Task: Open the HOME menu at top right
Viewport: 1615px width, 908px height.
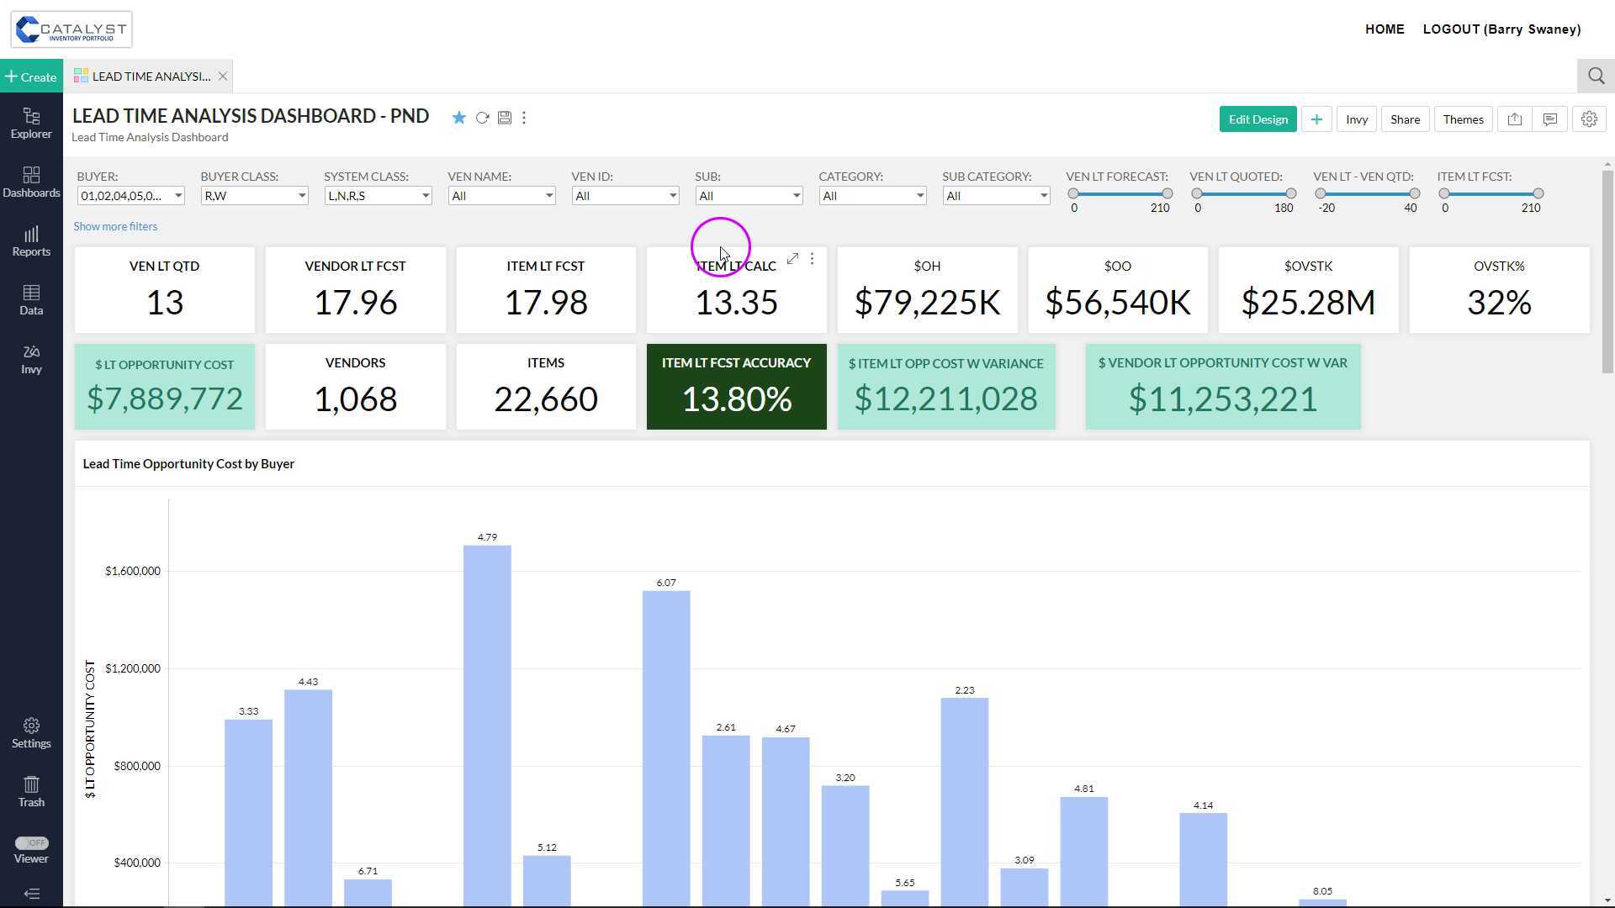Action: [1385, 29]
